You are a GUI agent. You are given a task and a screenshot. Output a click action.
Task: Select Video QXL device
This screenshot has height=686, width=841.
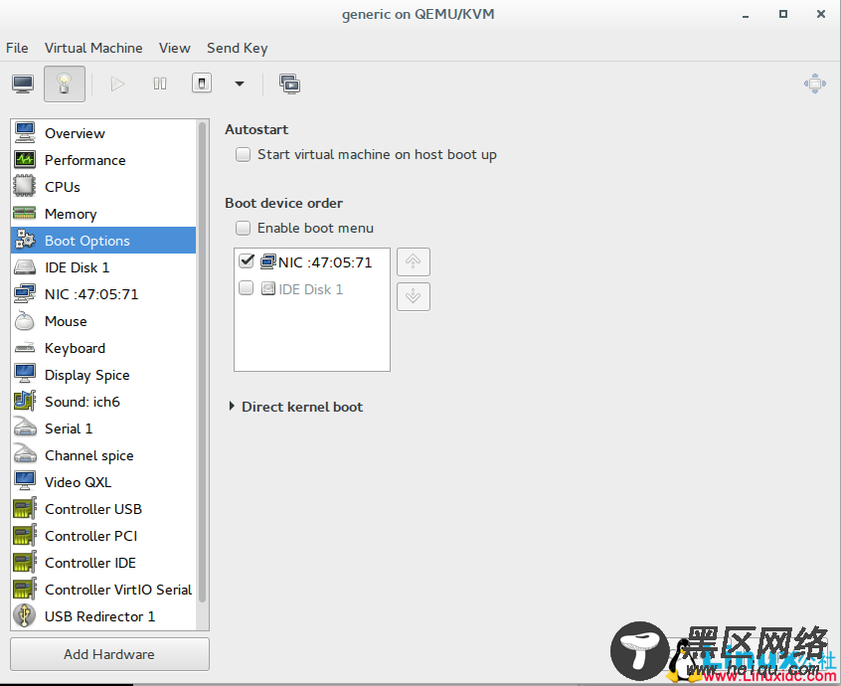click(x=103, y=481)
